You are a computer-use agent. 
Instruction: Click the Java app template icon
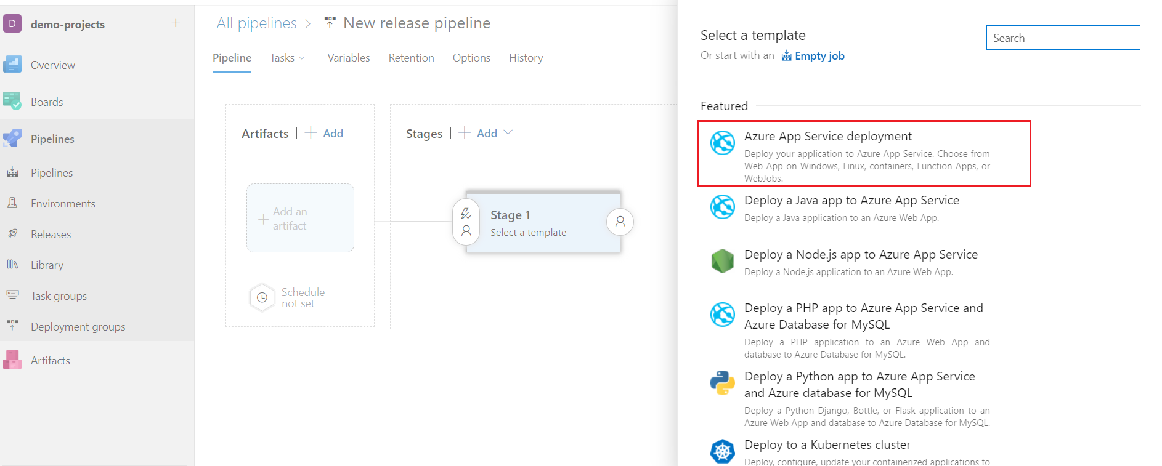723,207
